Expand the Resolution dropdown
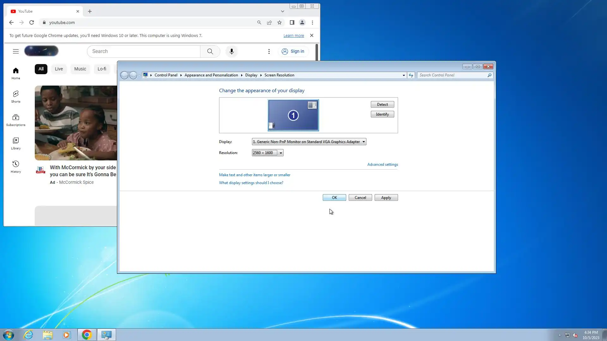The width and height of the screenshot is (607, 341). [280, 153]
